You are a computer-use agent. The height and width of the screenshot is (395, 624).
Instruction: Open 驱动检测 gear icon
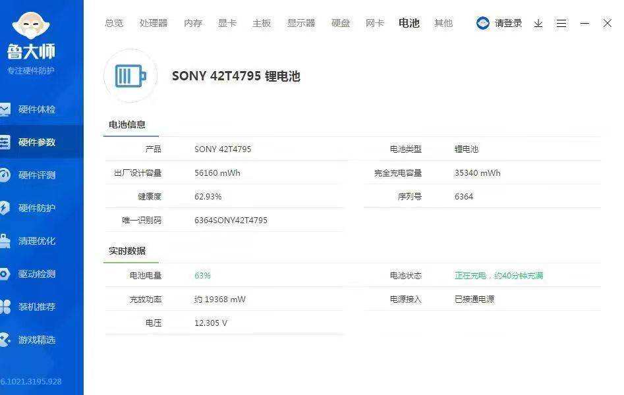tap(5, 274)
